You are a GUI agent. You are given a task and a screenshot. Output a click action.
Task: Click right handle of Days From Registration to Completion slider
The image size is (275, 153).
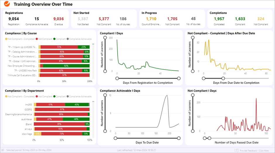click(179, 78)
